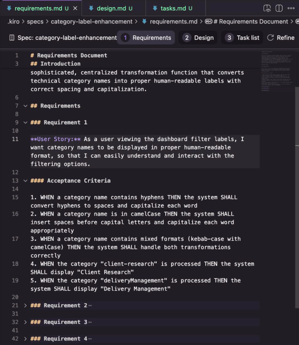Expand the Requirement 3 section

pyautogui.click(x=25, y=322)
